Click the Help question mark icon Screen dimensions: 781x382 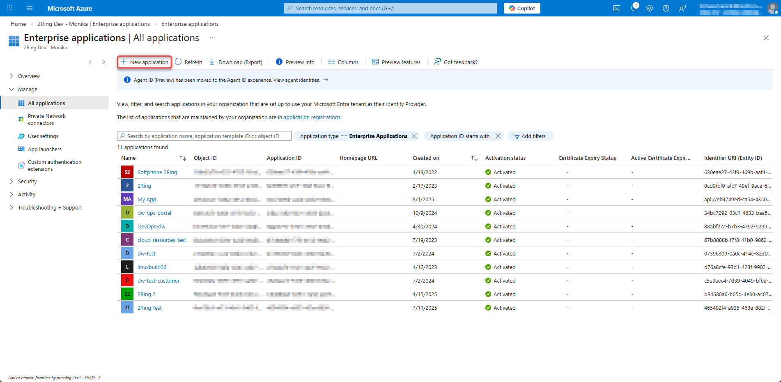point(666,8)
